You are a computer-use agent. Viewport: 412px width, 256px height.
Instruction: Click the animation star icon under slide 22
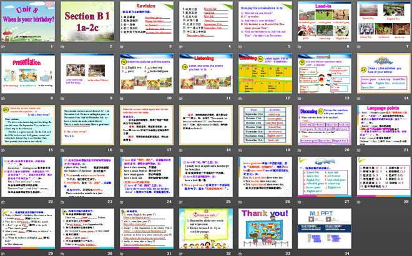tap(3, 202)
